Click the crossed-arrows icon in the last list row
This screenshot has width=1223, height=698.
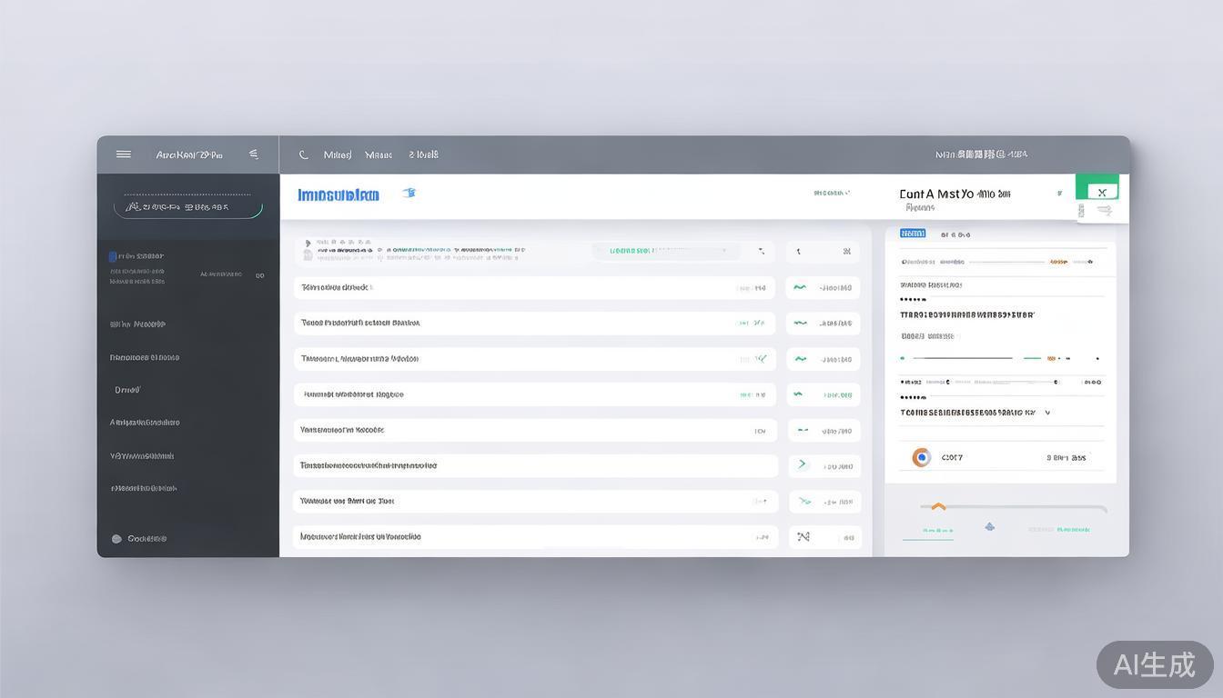804,537
